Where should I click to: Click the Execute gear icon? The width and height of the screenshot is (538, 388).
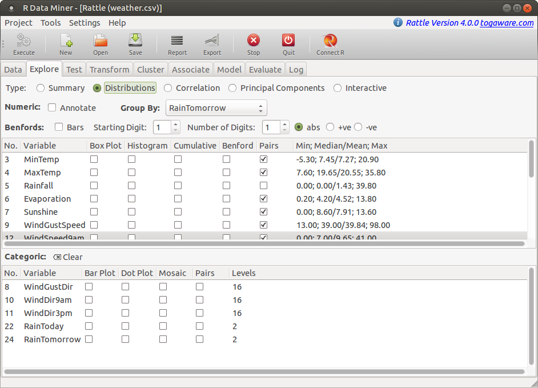click(x=23, y=41)
